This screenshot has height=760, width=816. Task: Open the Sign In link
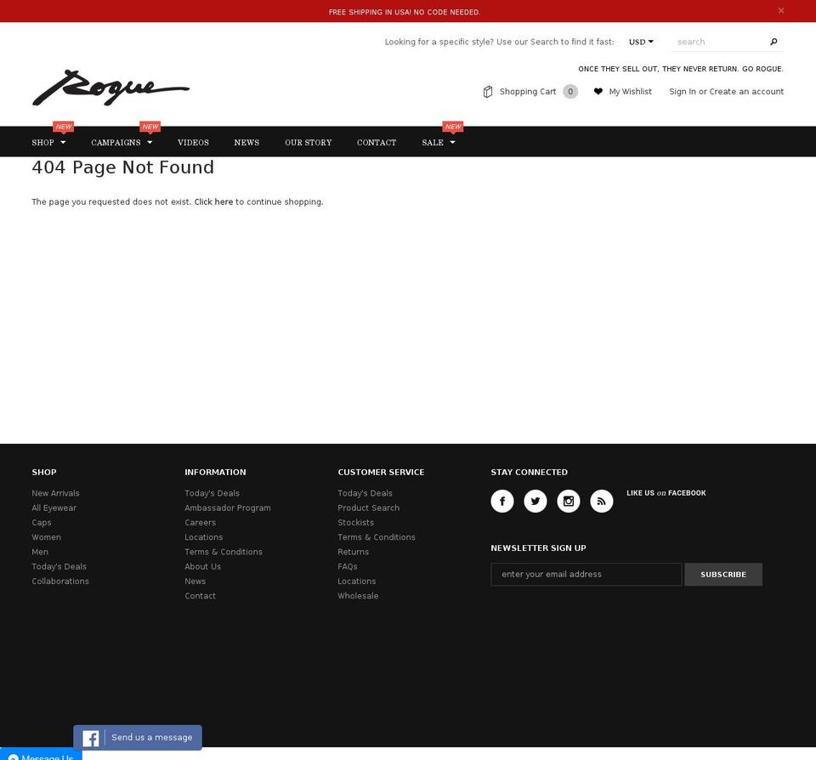tap(683, 91)
